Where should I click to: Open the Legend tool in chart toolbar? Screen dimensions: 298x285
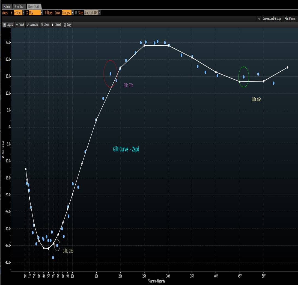pyautogui.click(x=8, y=25)
